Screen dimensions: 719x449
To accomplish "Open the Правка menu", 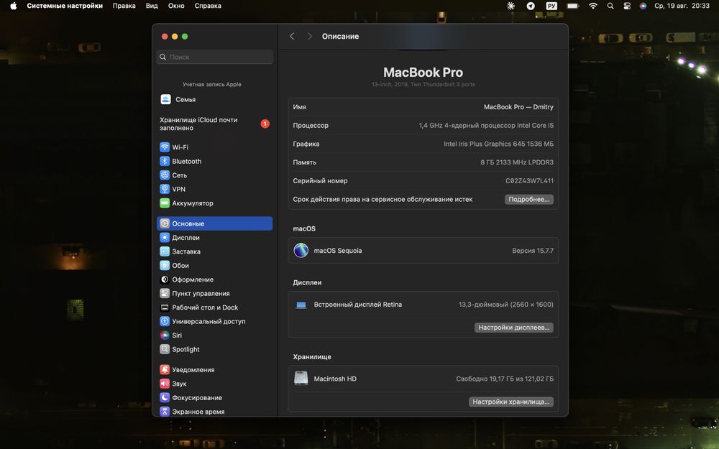I will click(x=124, y=6).
